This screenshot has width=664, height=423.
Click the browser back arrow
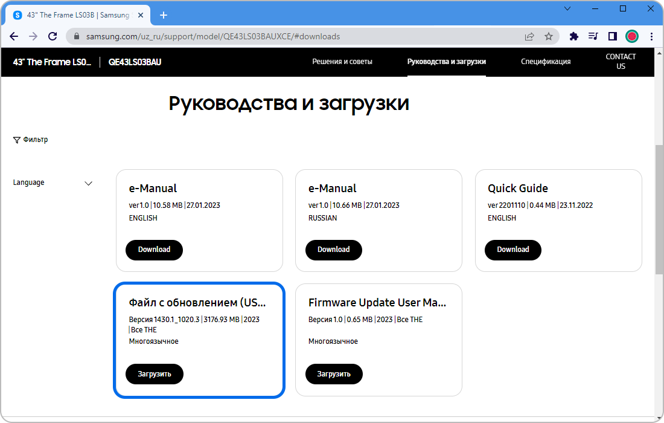point(14,36)
